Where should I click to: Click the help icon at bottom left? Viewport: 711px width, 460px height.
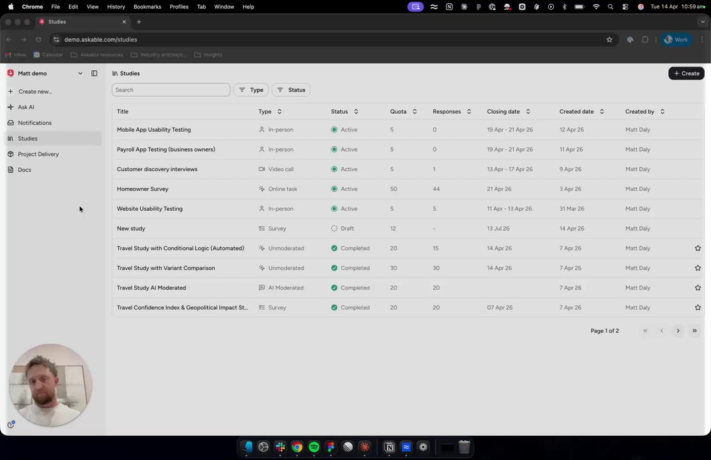(11, 425)
